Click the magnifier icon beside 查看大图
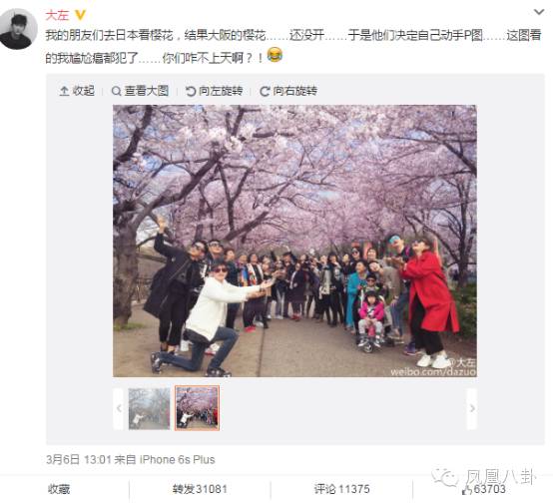The width and height of the screenshot is (553, 504). [x=116, y=92]
